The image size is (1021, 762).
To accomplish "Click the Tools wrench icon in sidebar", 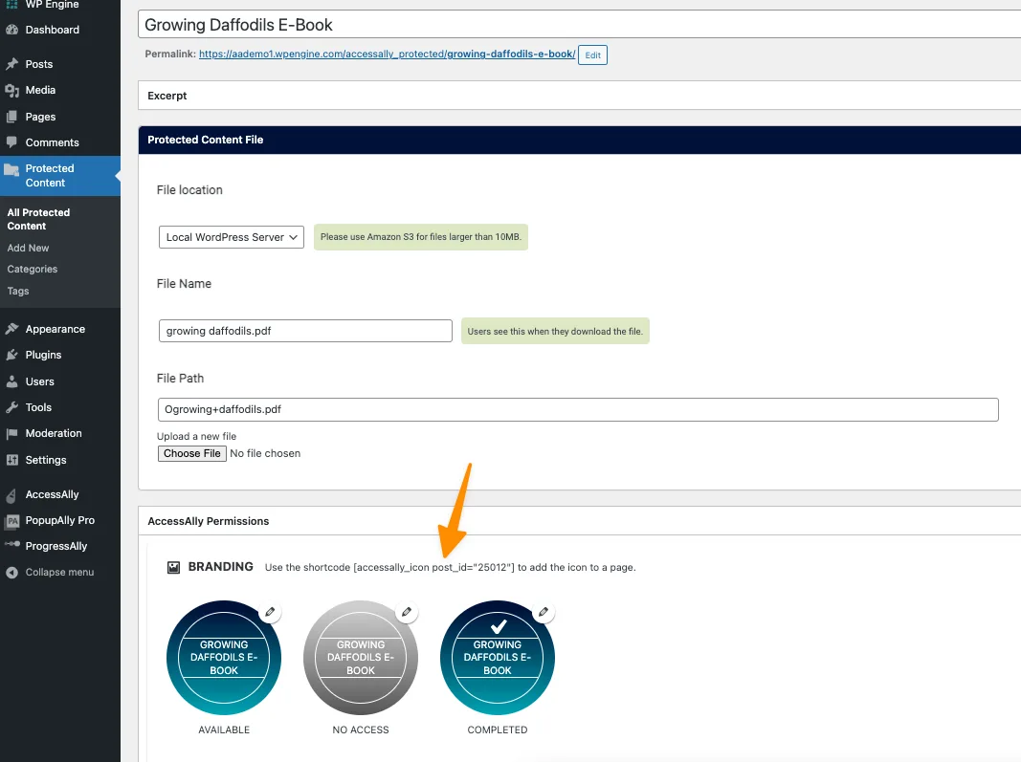I will coord(12,407).
